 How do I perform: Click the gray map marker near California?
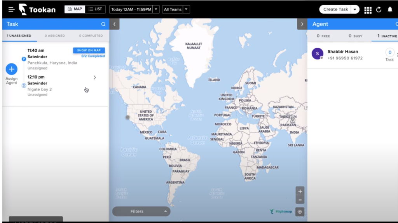127,117
